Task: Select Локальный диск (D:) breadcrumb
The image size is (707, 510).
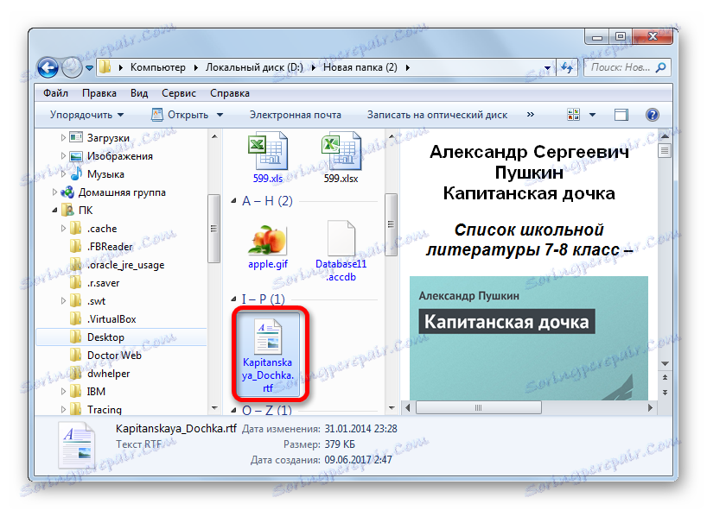Action: pyautogui.click(x=254, y=67)
